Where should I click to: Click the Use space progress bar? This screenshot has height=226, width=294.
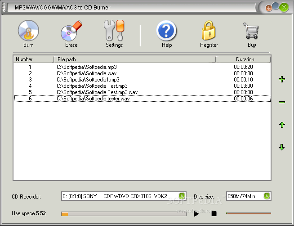click(x=124, y=214)
